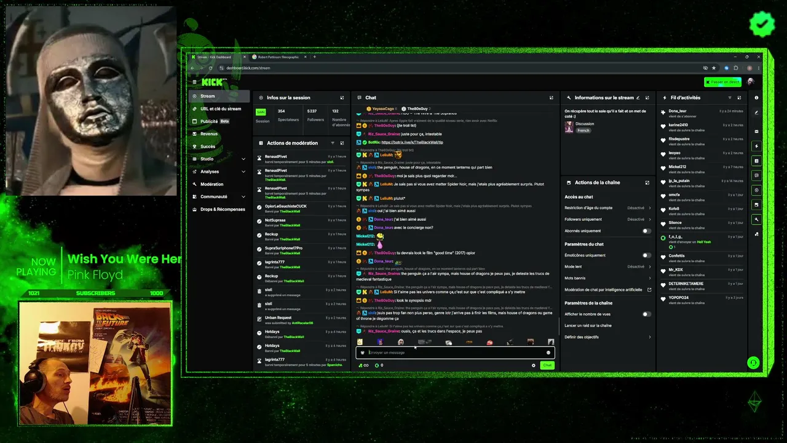The width and height of the screenshot is (787, 443).
Task: Open the green support headset bubble
Action: pos(753,362)
